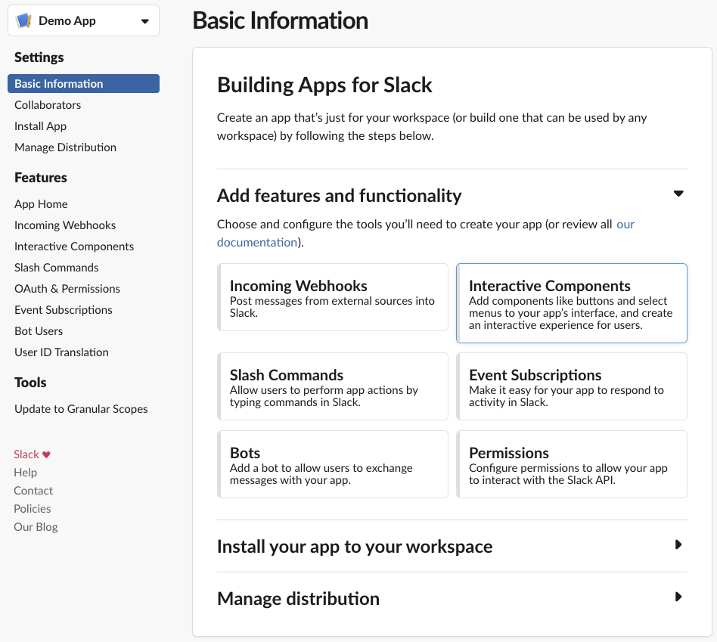Collapse the Add features and functionality section
The height and width of the screenshot is (642, 717).
point(678,194)
